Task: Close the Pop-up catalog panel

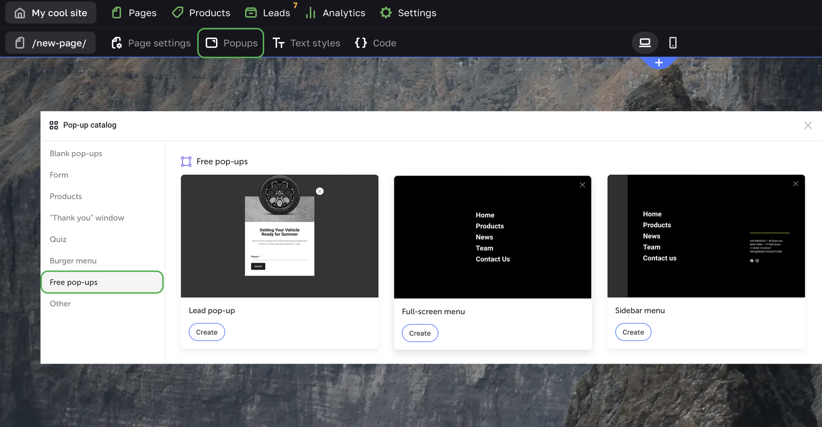Action: (x=807, y=125)
